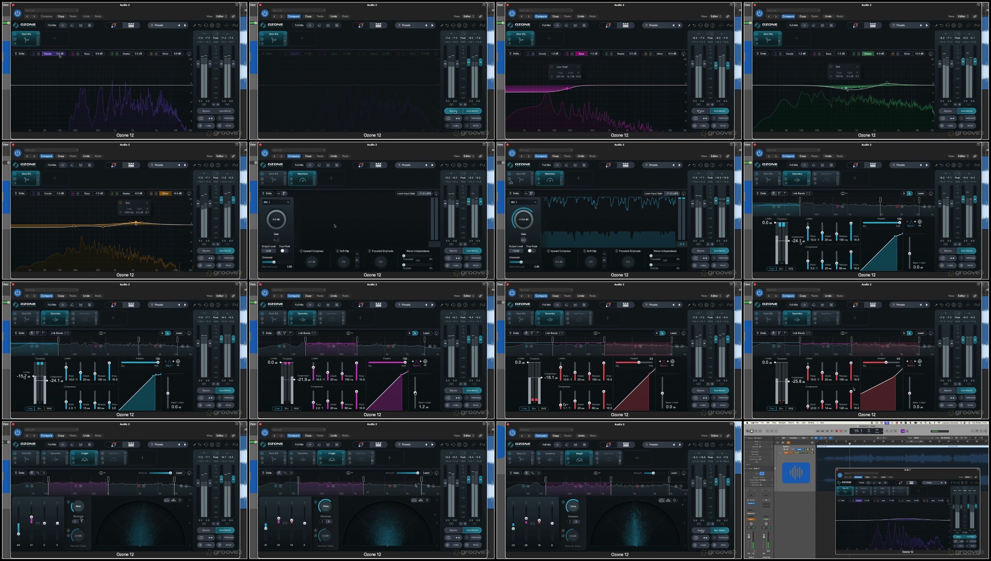Viewport: 991px width, 561px height.
Task: Toggle plugin power button in the Low Shelf frame
Action: [x=512, y=13]
